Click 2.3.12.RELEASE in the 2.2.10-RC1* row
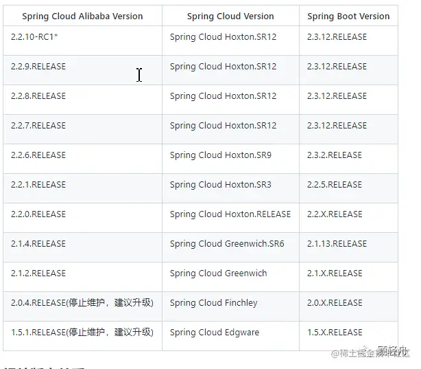The image size is (421, 369). click(348, 41)
